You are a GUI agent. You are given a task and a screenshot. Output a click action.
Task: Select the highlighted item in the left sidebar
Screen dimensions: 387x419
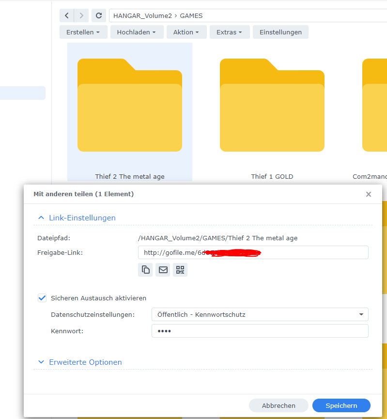23,93
